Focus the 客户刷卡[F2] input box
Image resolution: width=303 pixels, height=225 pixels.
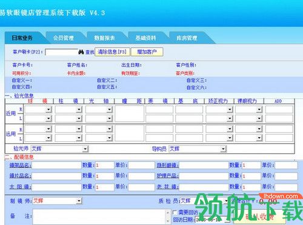(62, 52)
